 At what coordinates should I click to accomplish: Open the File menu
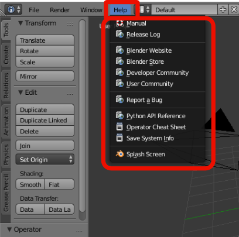click(34, 10)
